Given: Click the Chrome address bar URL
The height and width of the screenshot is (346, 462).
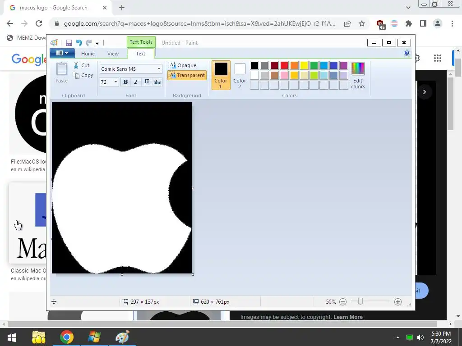Looking at the screenshot, I should pyautogui.click(x=199, y=23).
